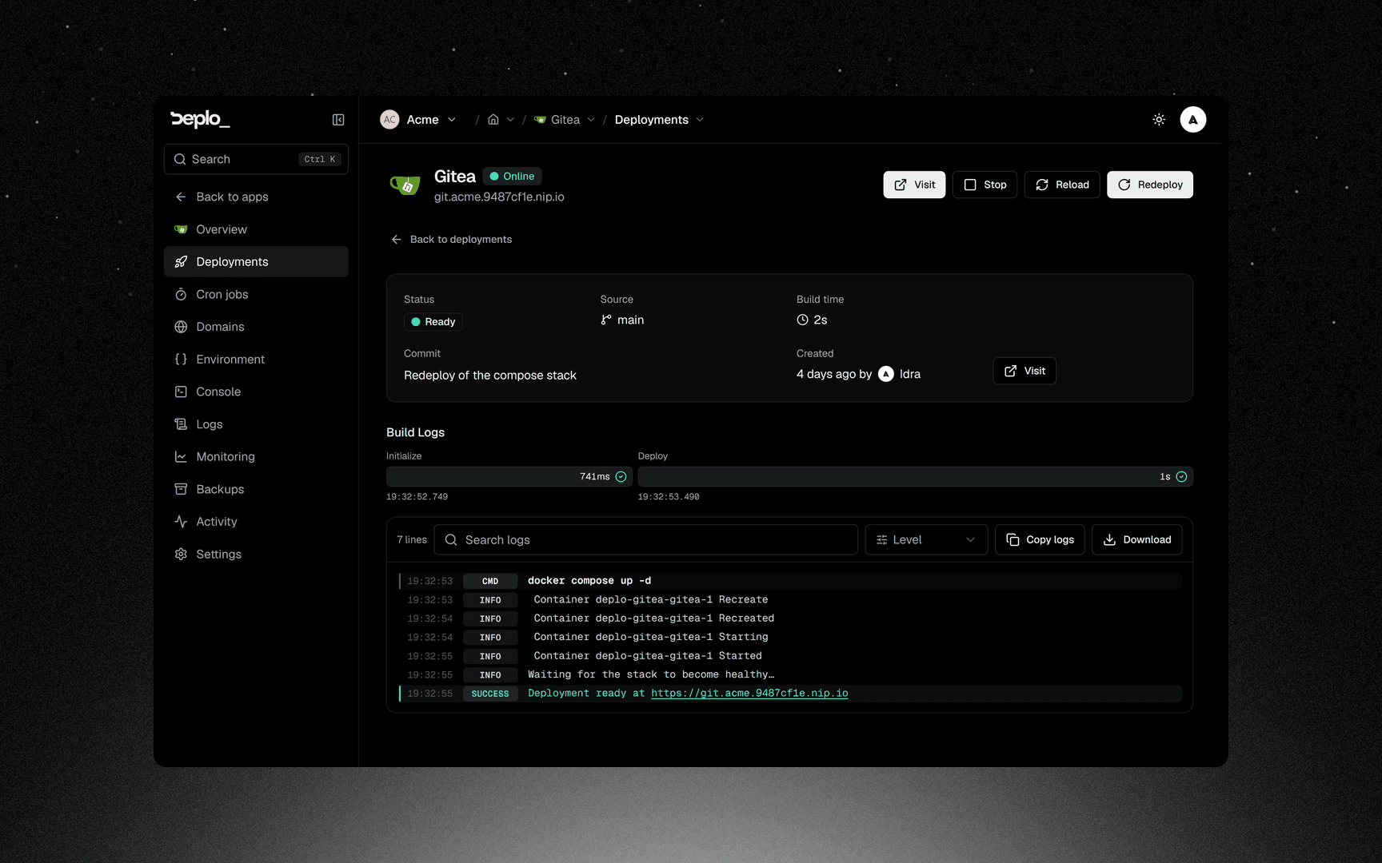Click the Gitea app logo icon

405,185
